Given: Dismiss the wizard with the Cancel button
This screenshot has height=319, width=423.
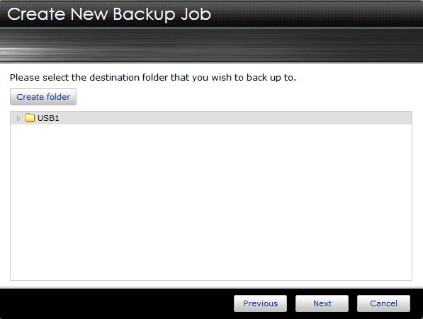Looking at the screenshot, I should pos(383,303).
